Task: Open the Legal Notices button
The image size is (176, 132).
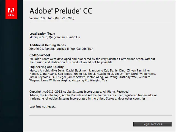Action: [x=152, y=124]
